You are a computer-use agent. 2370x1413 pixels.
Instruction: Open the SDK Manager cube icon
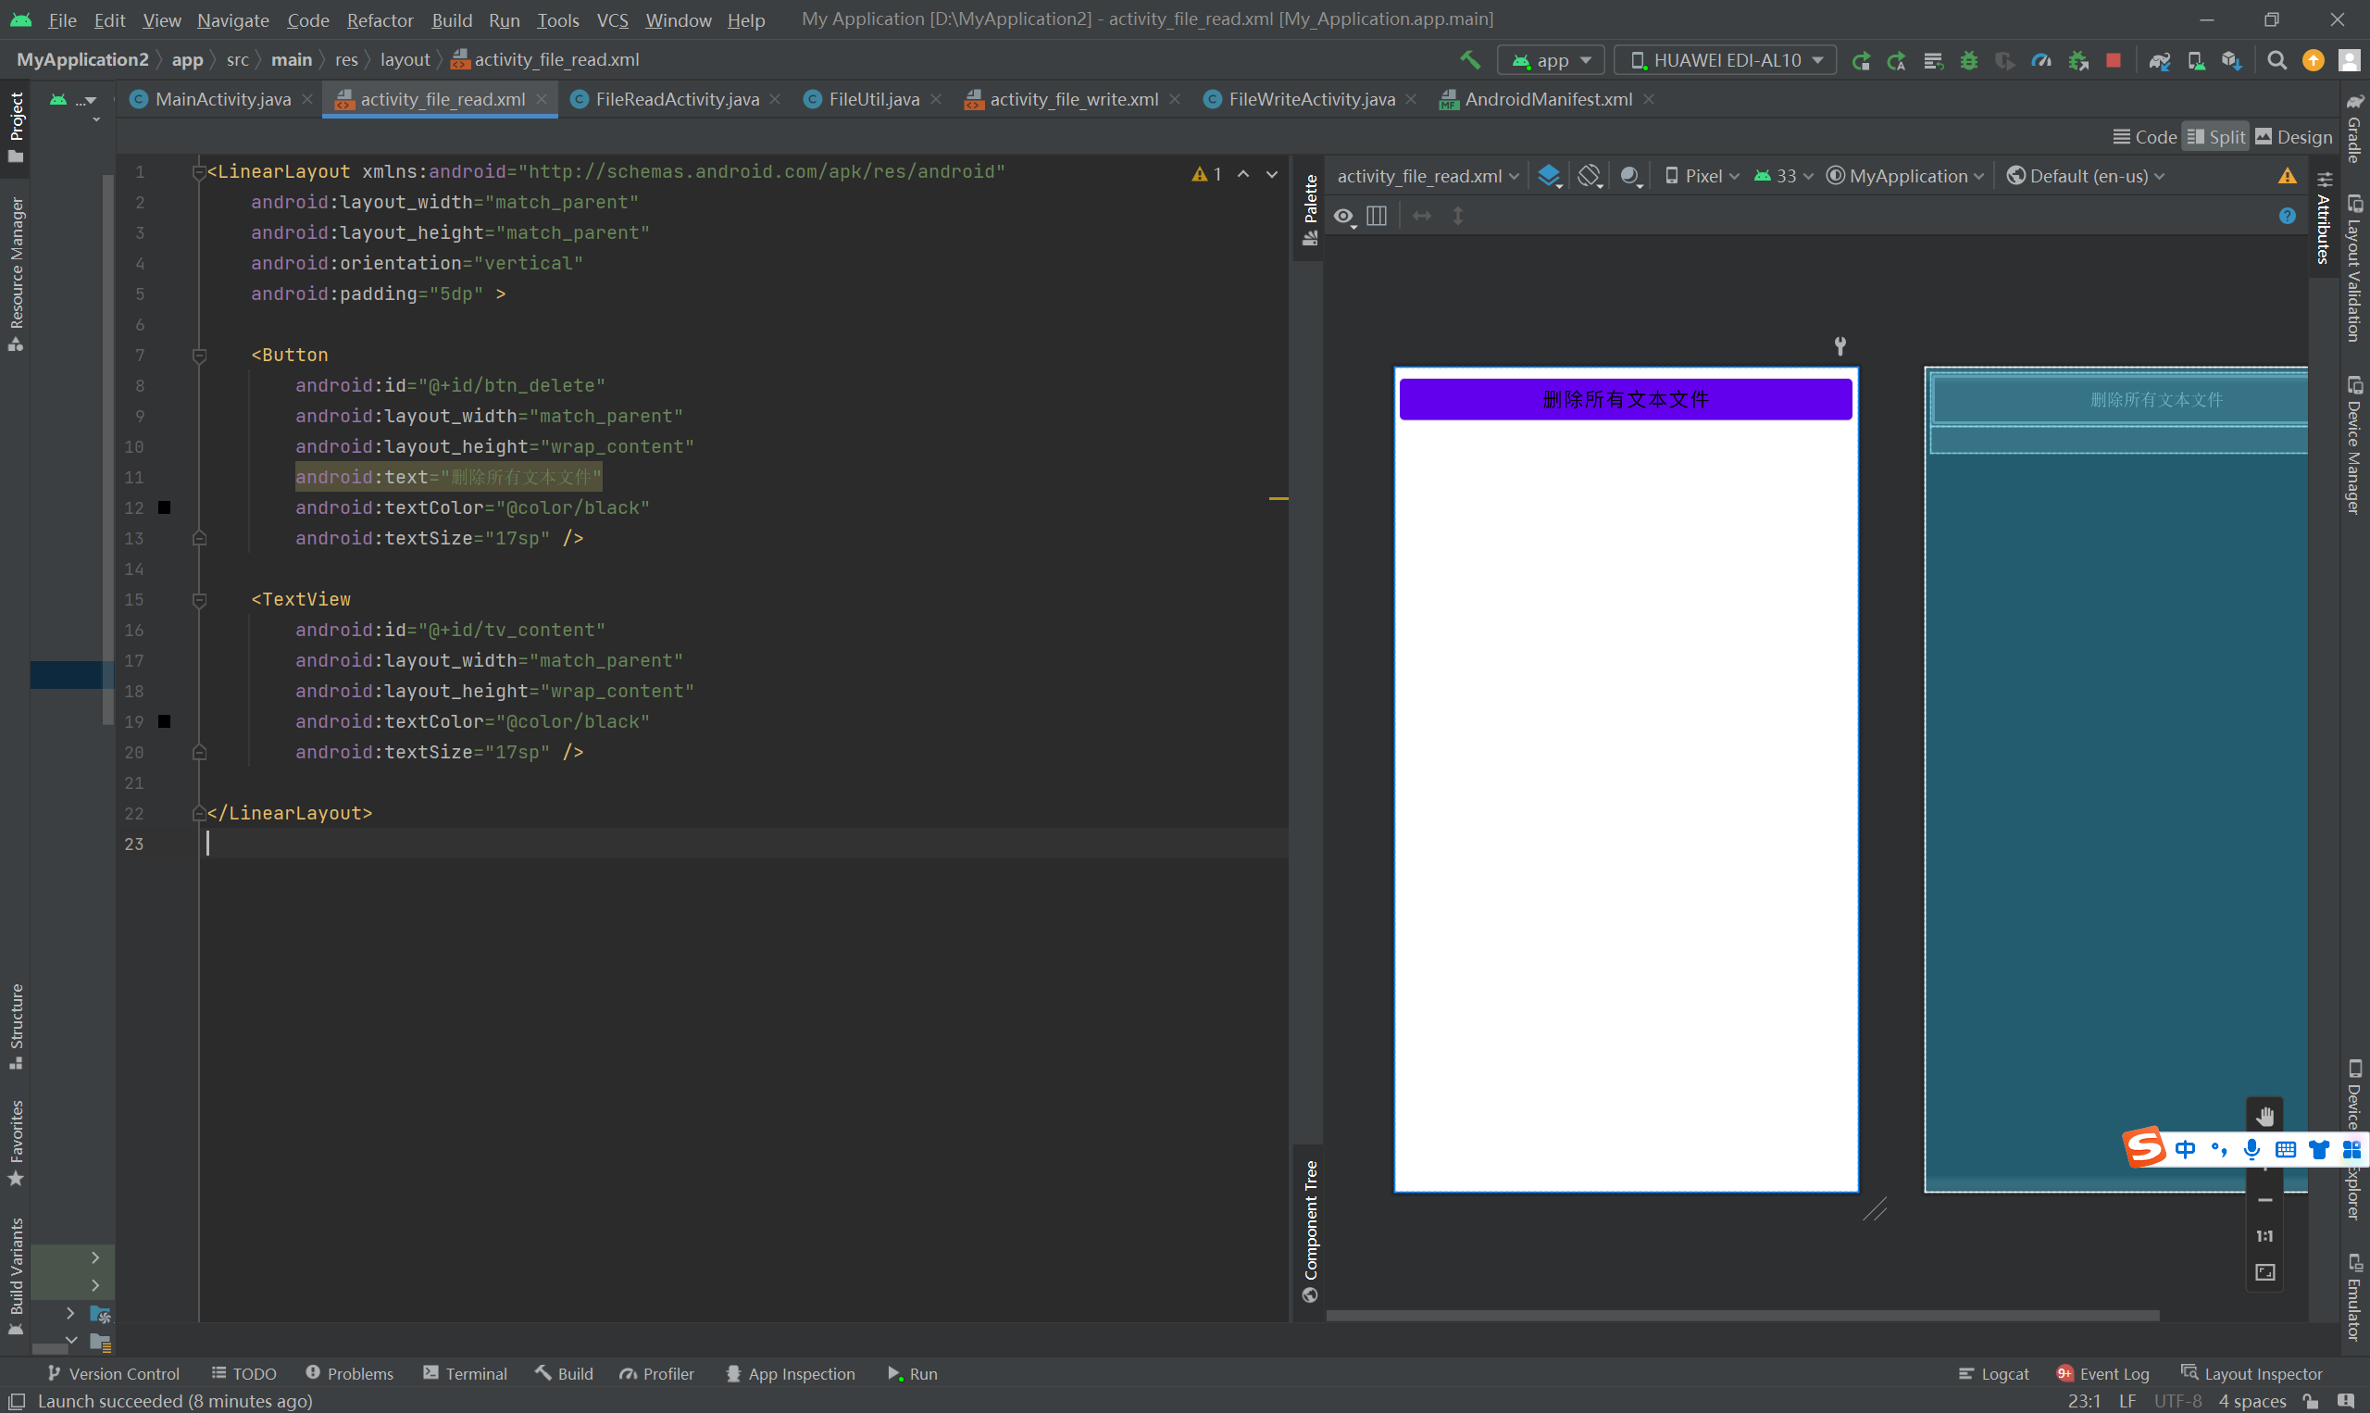(x=2231, y=60)
